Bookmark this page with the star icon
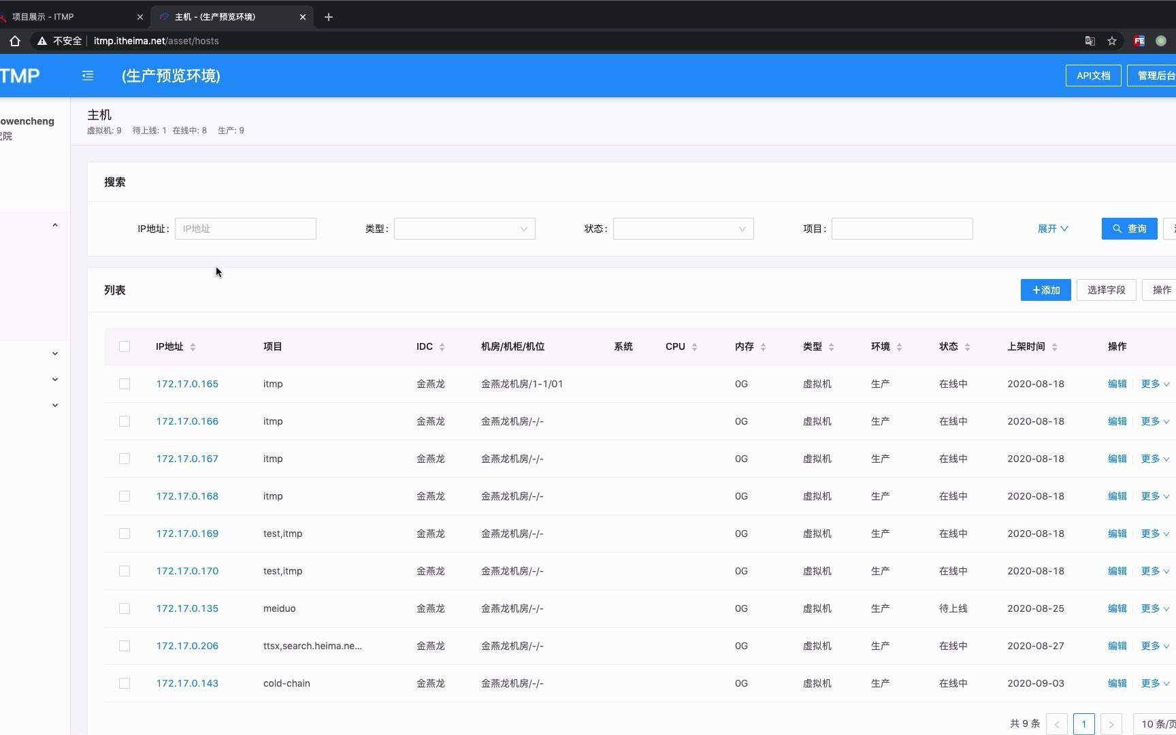This screenshot has width=1176, height=735. [1112, 41]
